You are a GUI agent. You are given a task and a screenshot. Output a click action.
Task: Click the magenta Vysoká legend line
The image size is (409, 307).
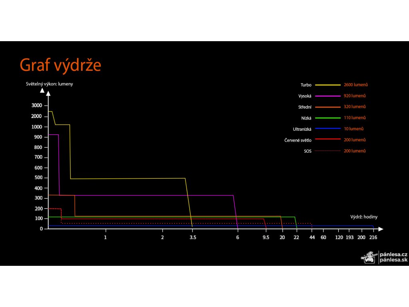(x=328, y=96)
